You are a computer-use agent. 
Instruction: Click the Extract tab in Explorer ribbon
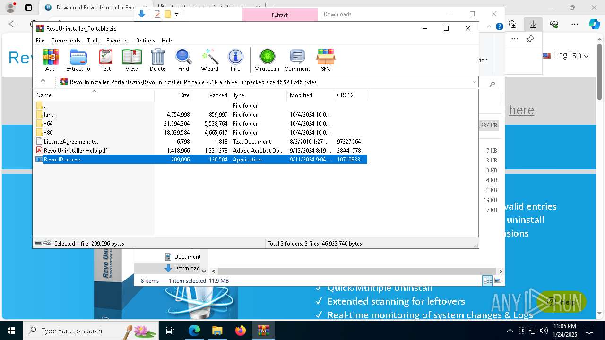click(x=280, y=15)
